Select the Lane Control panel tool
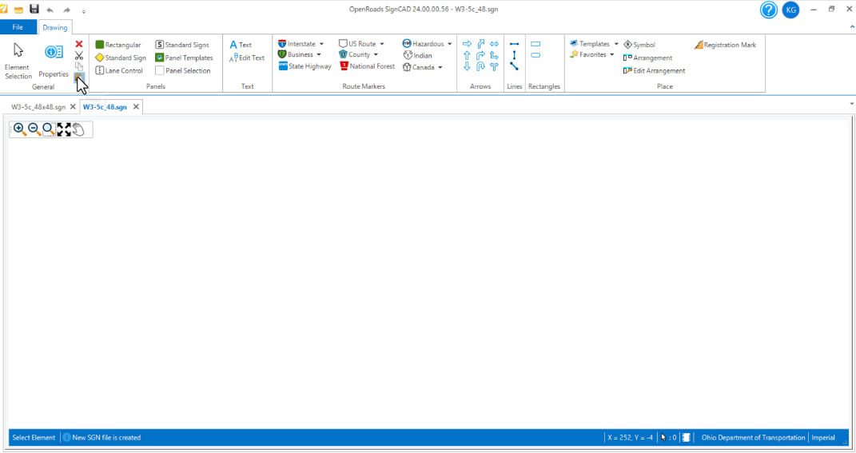Image resolution: width=856 pixels, height=453 pixels. [x=119, y=70]
